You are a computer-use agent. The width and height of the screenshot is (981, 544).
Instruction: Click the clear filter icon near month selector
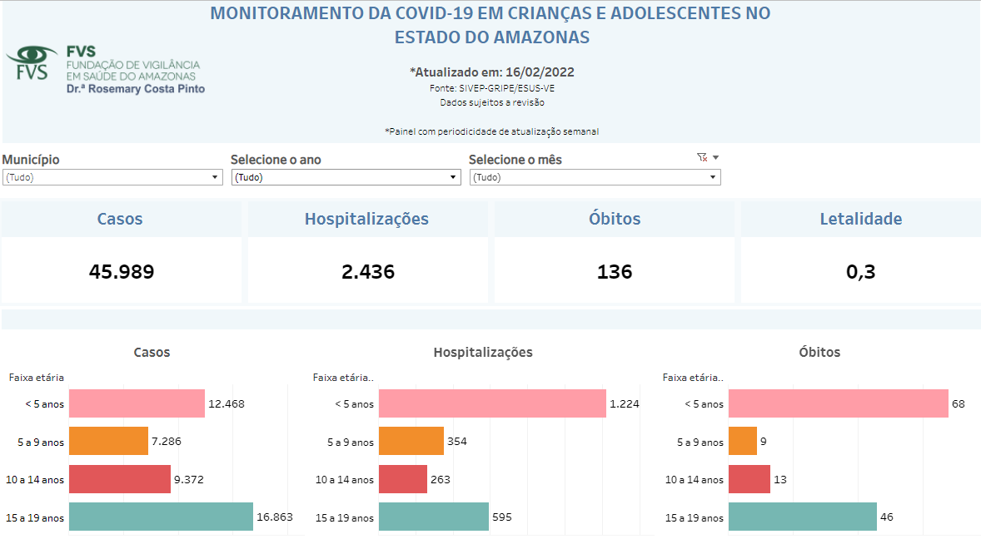pyautogui.click(x=702, y=156)
